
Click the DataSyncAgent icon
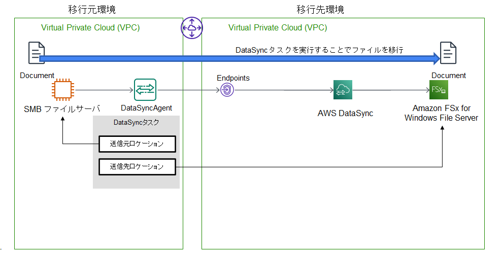[145, 90]
